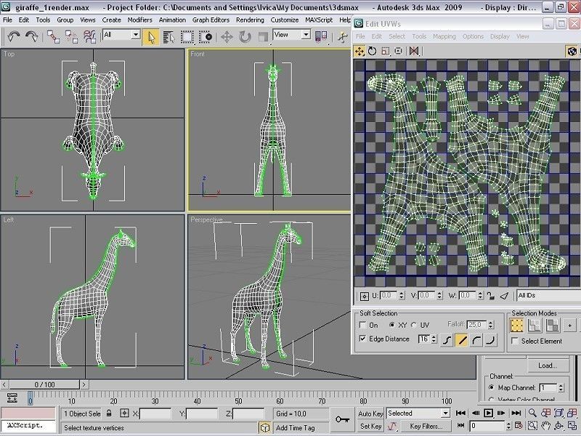This screenshot has height=436, width=581.
Task: Pick the Rectangular Selection Region tool
Action: pos(187,37)
